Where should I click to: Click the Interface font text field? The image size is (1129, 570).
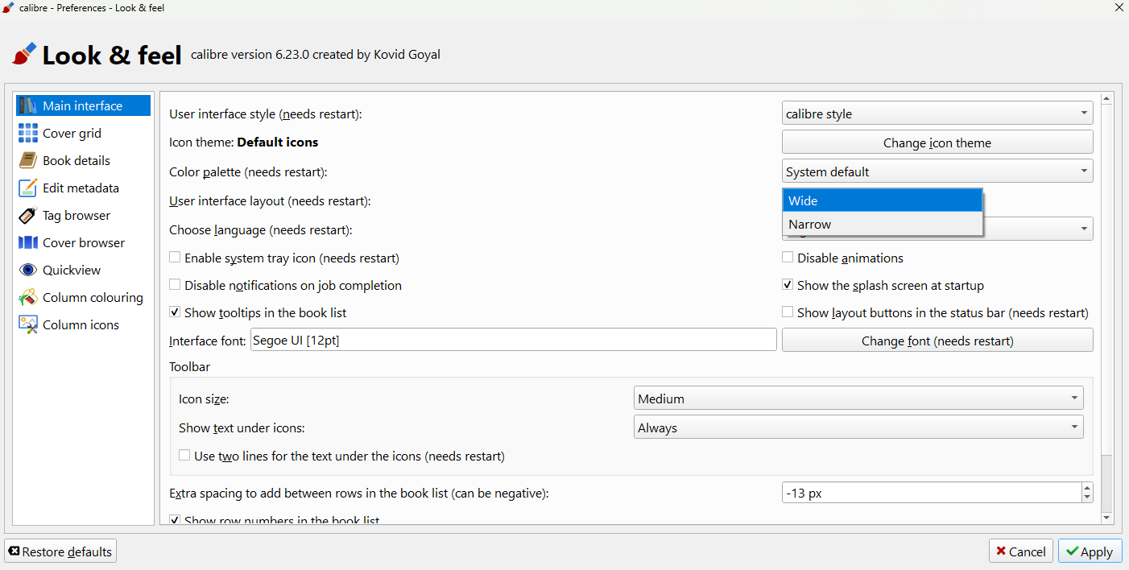coord(513,341)
